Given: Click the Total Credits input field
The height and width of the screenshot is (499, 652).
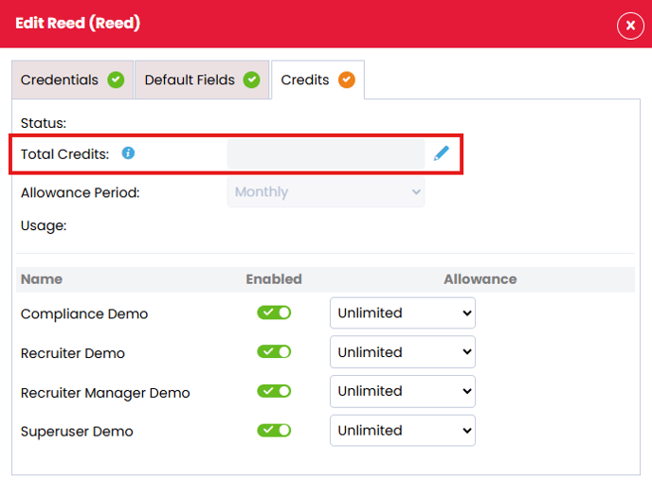Looking at the screenshot, I should click(326, 153).
